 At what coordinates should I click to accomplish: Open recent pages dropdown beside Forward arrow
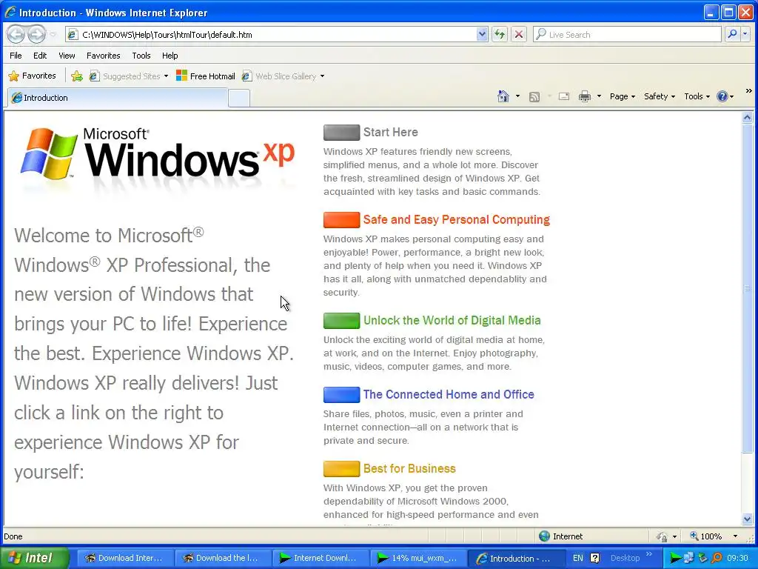tap(53, 34)
